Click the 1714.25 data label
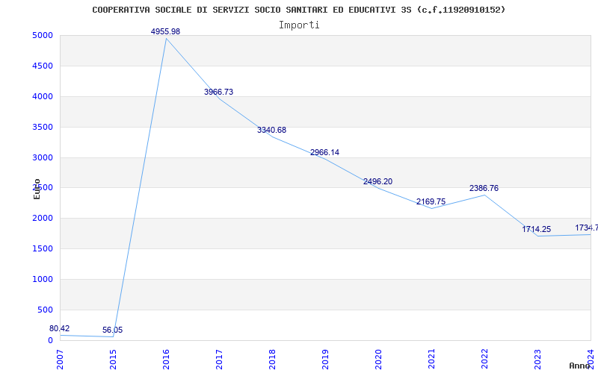Image resolution: width=598 pixels, height=373 pixels. tap(536, 229)
